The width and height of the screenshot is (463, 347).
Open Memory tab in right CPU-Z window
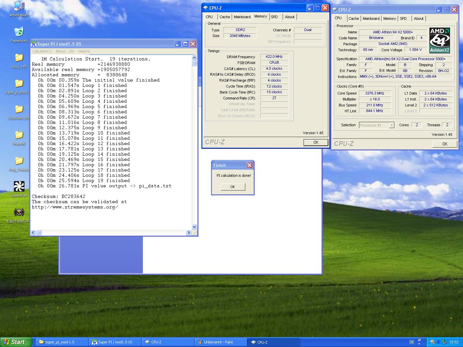390,19
